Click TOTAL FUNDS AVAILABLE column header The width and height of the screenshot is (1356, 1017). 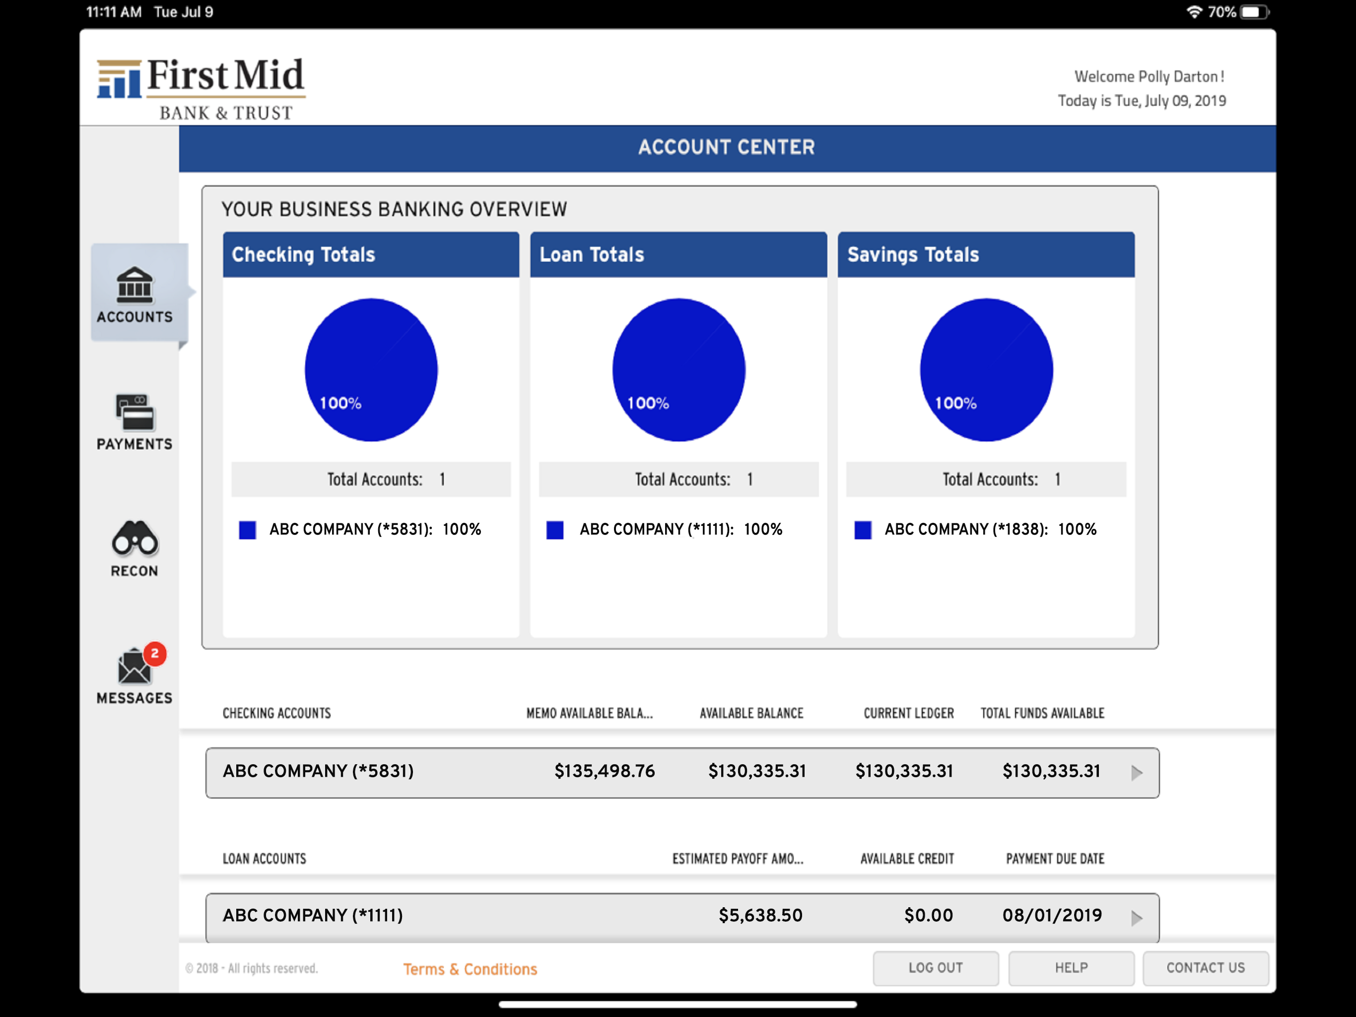tap(1042, 714)
